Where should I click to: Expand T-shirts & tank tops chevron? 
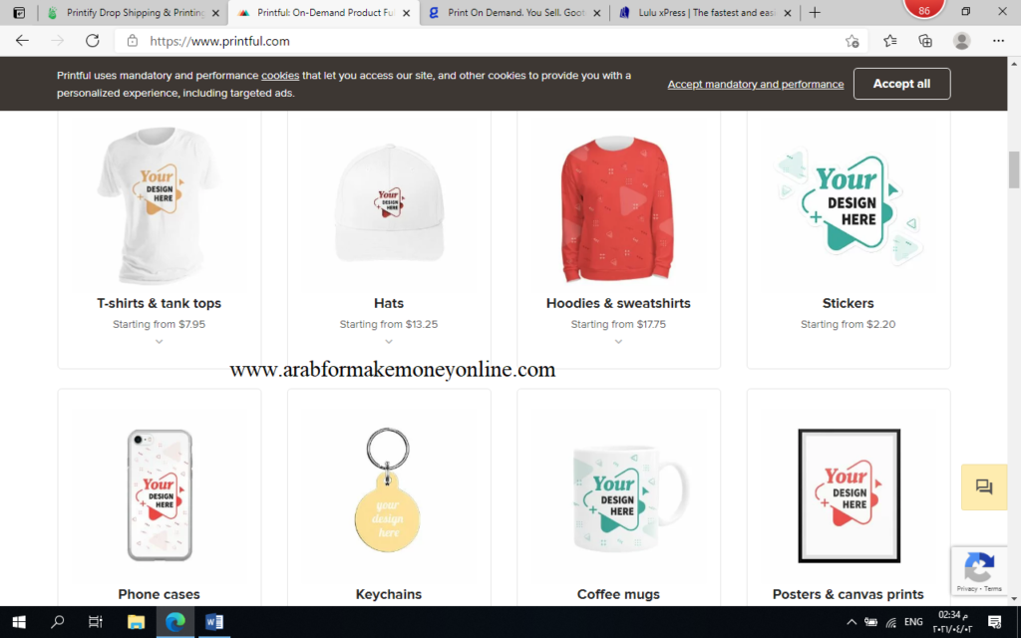[159, 341]
